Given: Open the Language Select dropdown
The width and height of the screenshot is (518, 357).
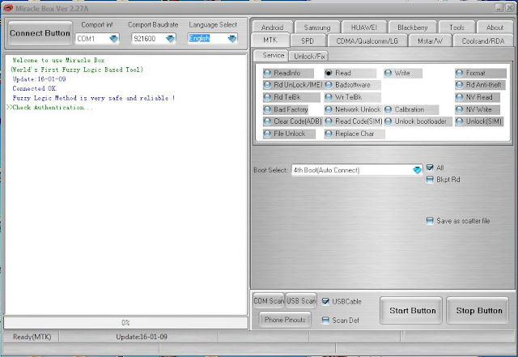Looking at the screenshot, I should tap(232, 39).
